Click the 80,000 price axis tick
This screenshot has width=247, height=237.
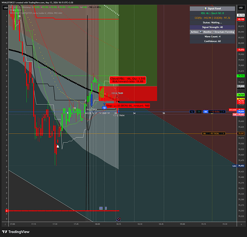pos(241,43)
